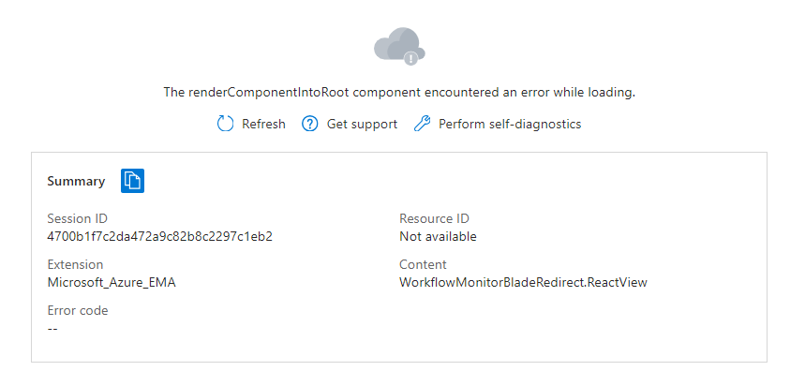Viewport: 805px width, 386px height.
Task: Select the error code dashes value
Action: click(52, 328)
